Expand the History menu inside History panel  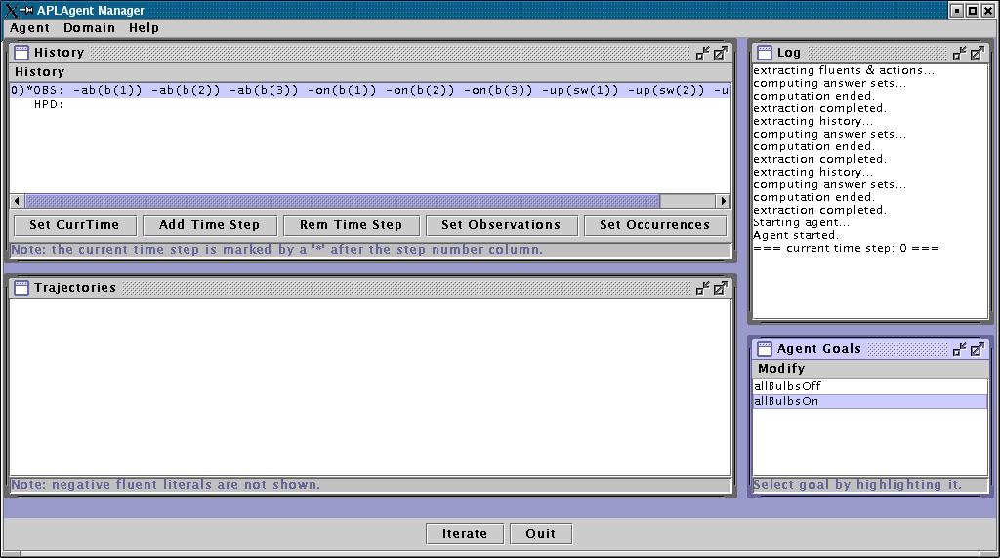[39, 72]
